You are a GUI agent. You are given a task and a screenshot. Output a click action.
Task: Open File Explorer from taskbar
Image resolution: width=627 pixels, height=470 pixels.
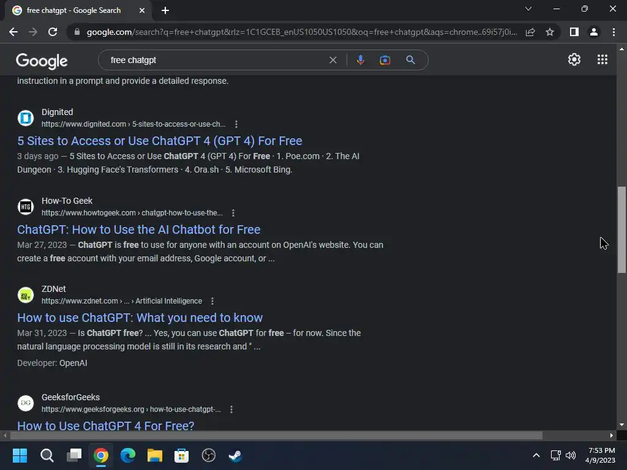[155, 455]
